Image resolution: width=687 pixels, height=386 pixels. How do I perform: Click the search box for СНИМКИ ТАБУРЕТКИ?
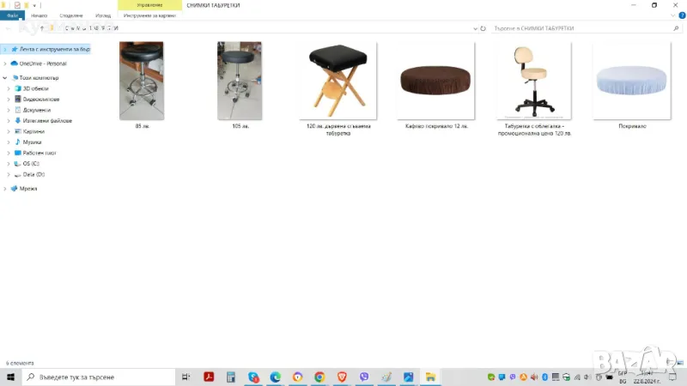pyautogui.click(x=584, y=28)
